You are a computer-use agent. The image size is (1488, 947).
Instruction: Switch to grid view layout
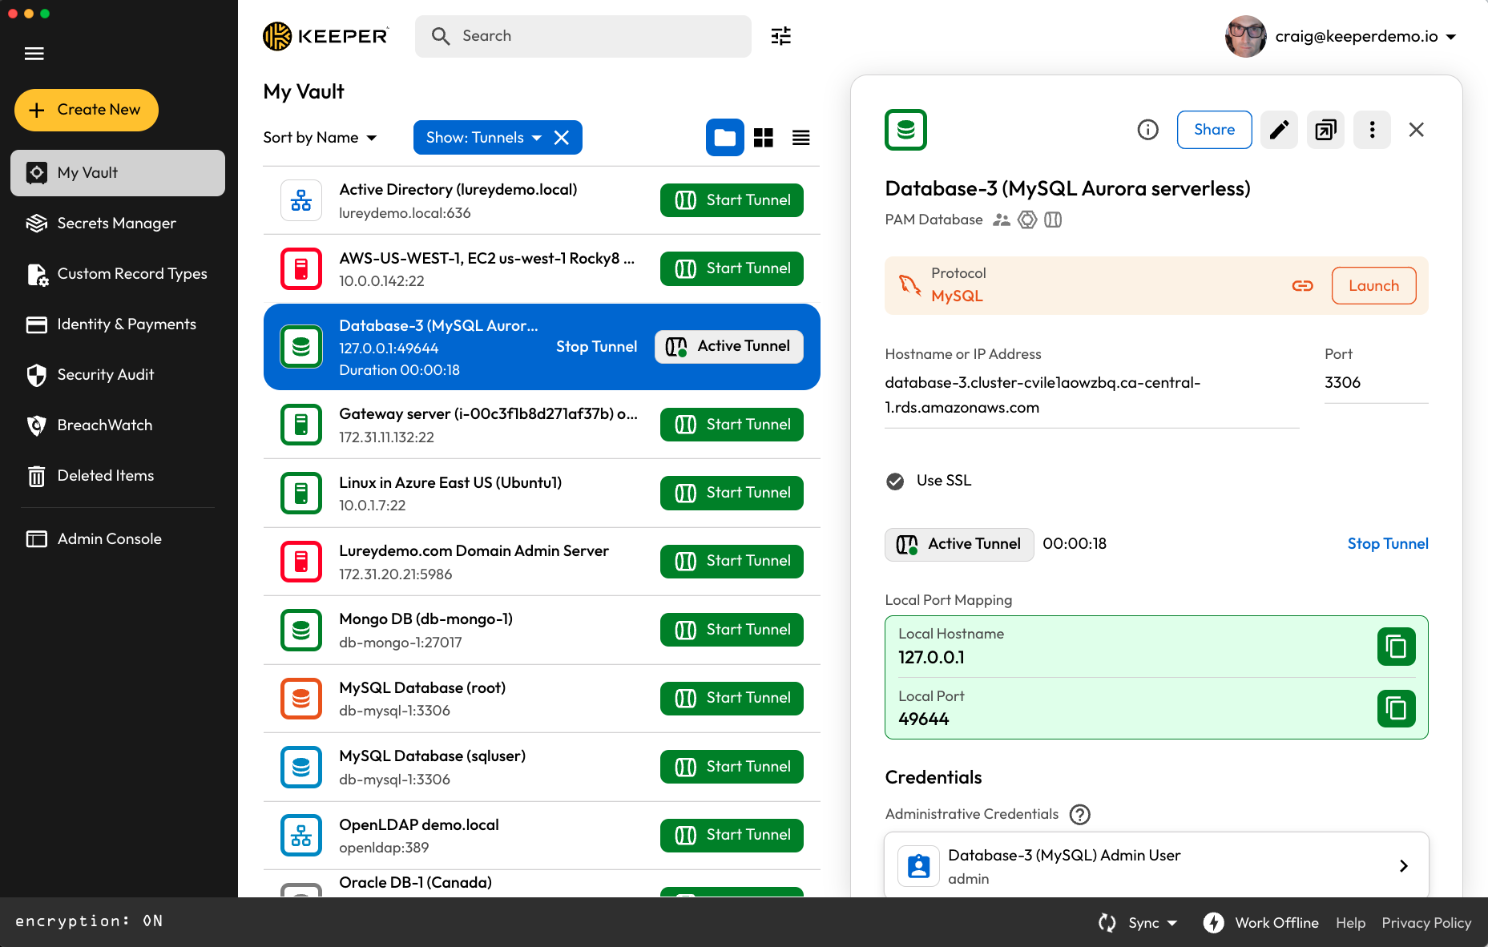click(x=763, y=138)
